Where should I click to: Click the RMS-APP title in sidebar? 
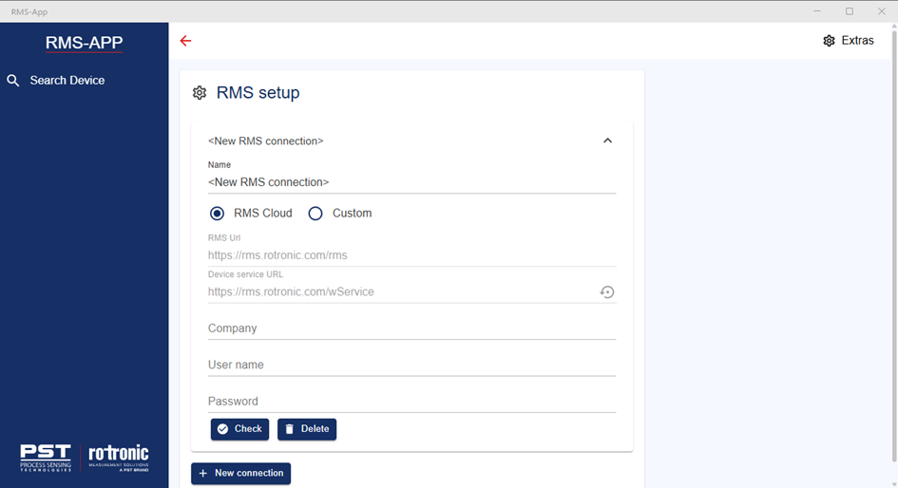85,43
